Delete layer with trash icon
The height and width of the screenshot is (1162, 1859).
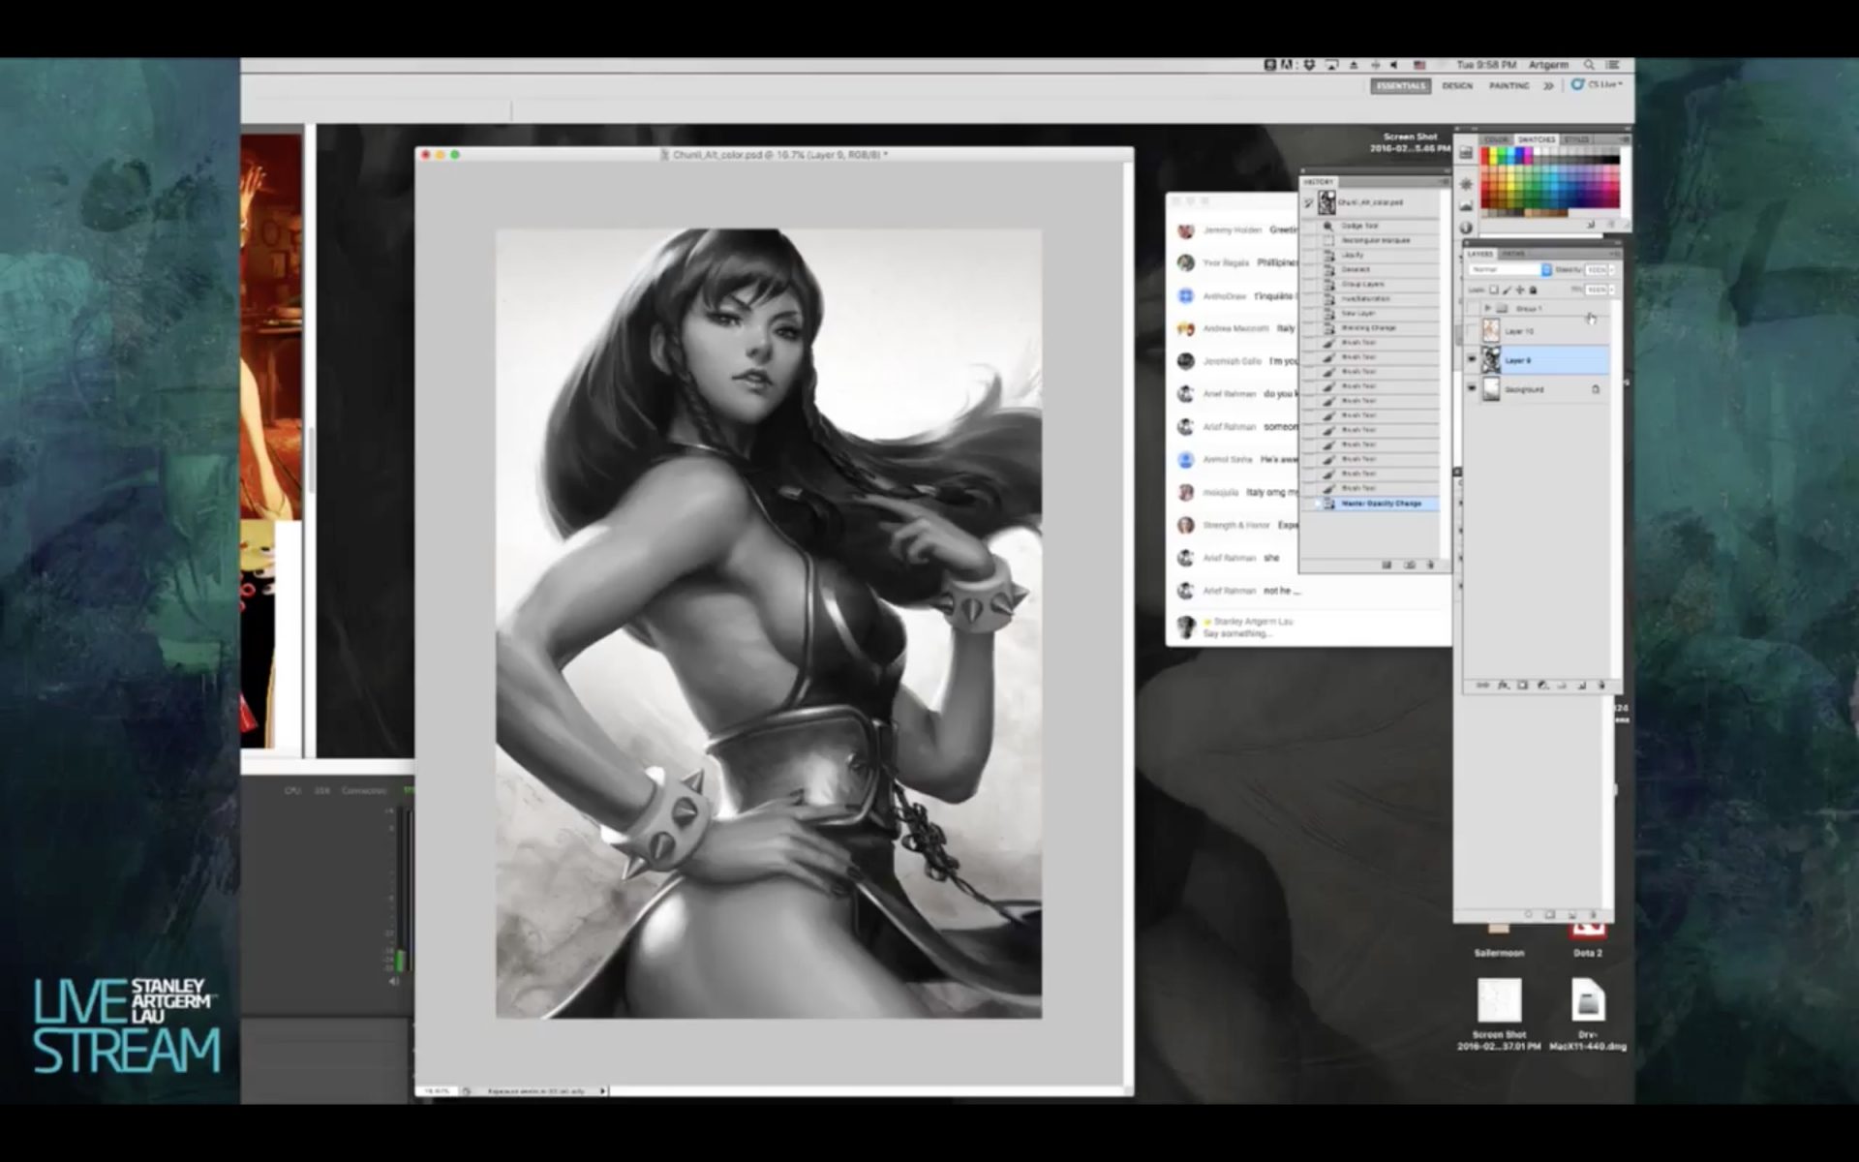pyautogui.click(x=1601, y=685)
